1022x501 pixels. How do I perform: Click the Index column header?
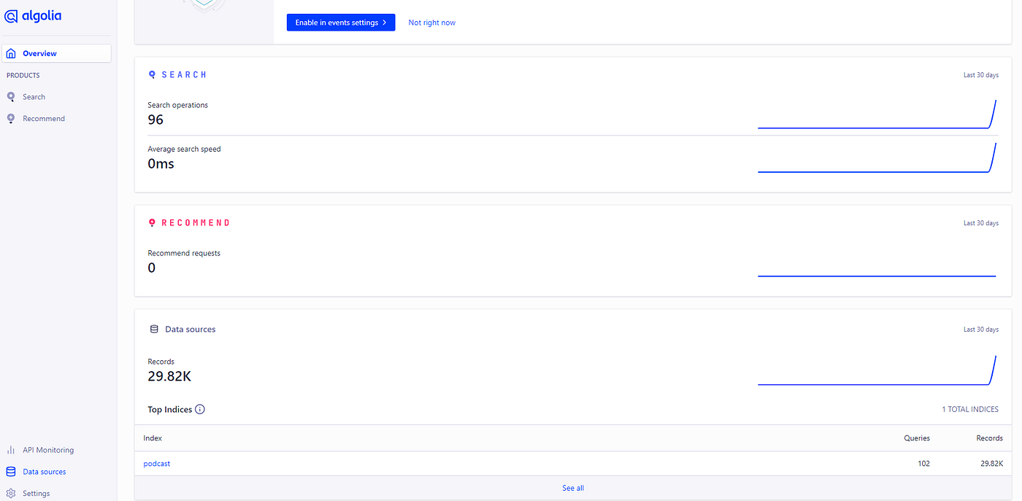(x=153, y=438)
